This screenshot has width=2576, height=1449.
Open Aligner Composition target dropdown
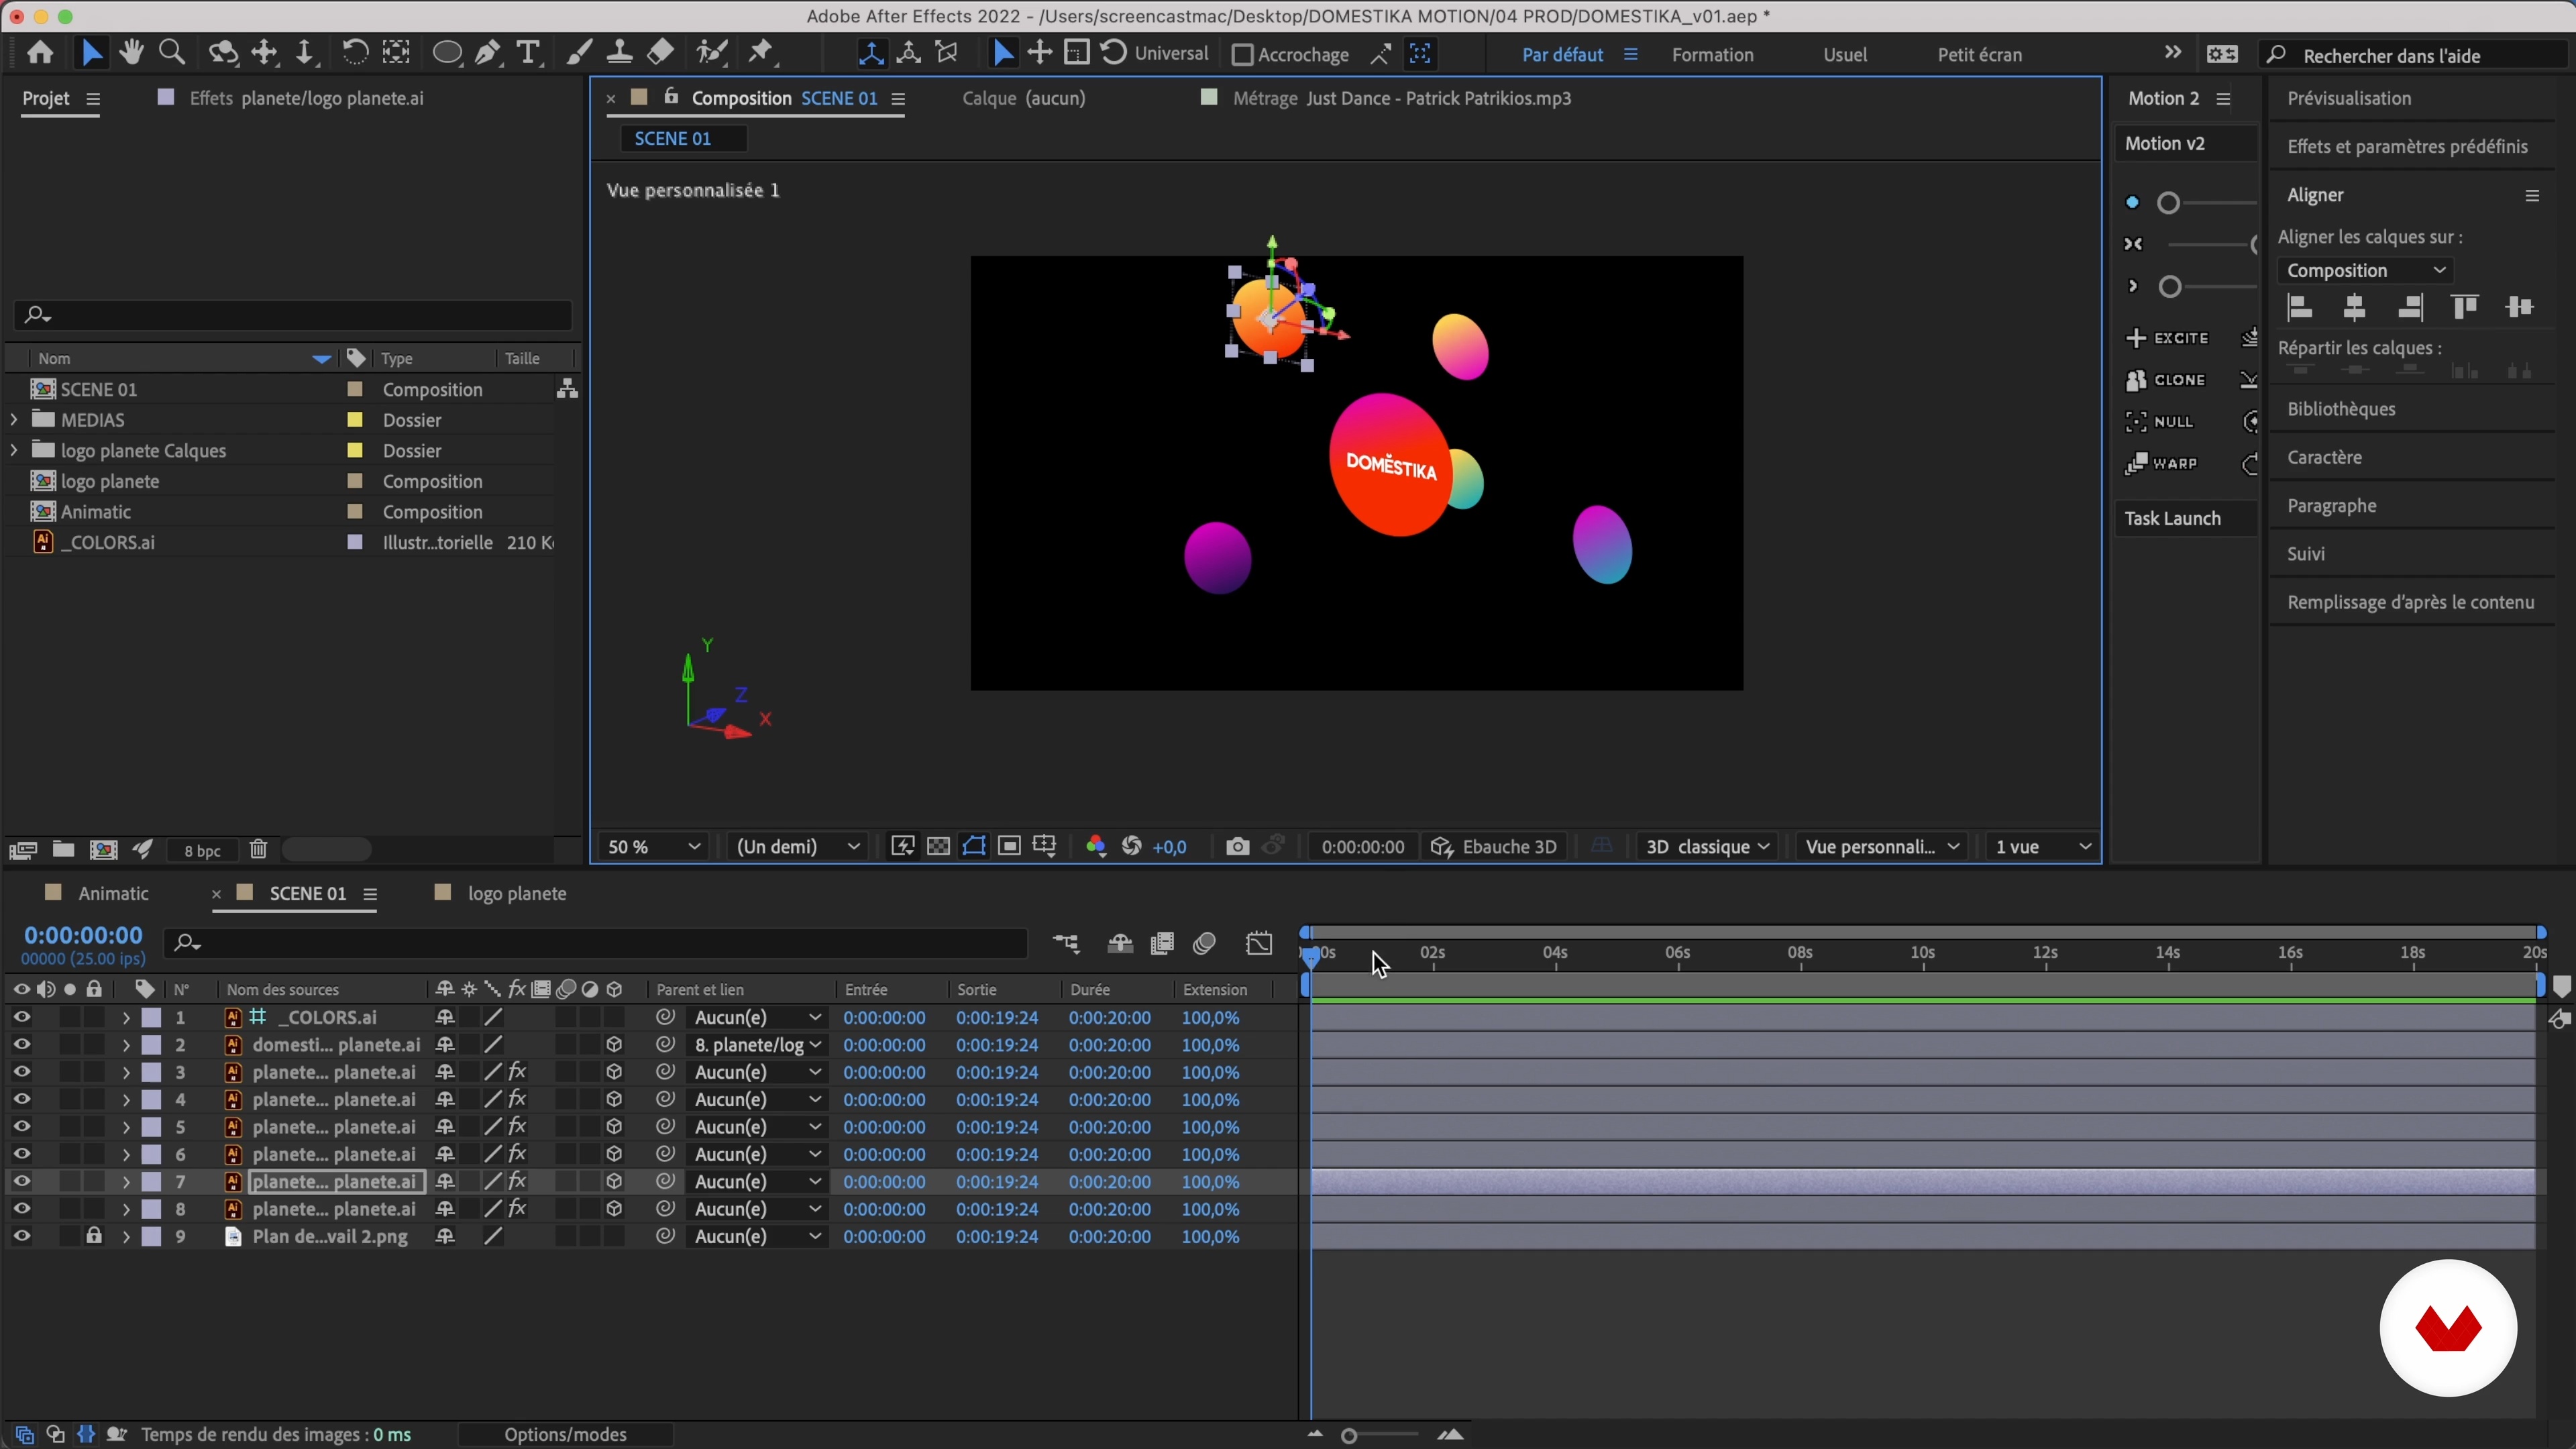click(x=2365, y=271)
